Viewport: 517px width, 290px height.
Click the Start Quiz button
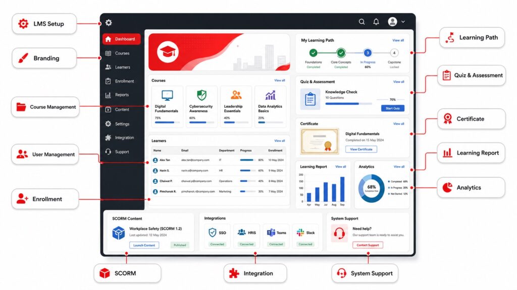click(x=393, y=108)
